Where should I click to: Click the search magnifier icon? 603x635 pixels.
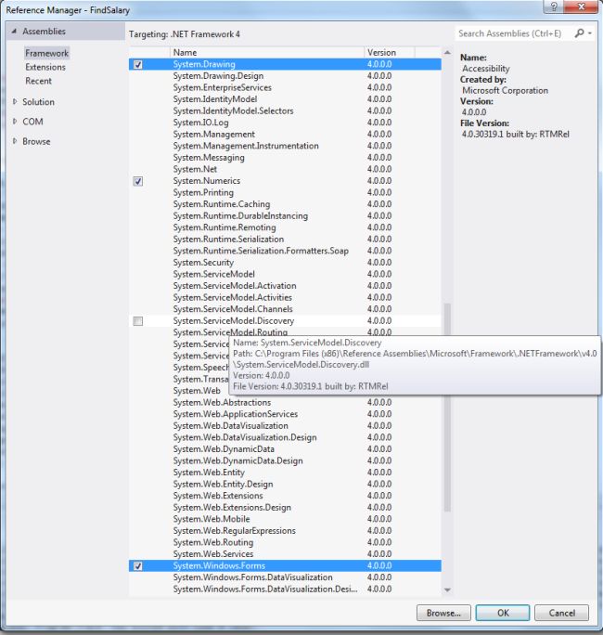[x=580, y=33]
